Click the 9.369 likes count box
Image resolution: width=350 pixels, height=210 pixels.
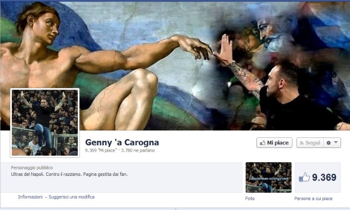coord(318,177)
